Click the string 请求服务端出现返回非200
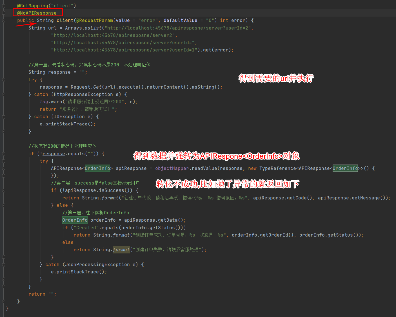Screen dimensions: 396x317 pyautogui.click(x=95, y=102)
